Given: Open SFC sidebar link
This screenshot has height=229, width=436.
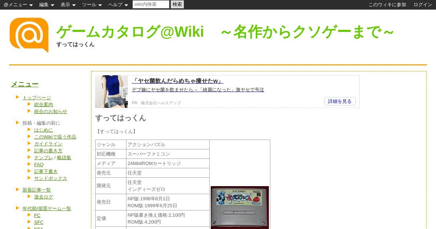Looking at the screenshot, I should tap(39, 222).
